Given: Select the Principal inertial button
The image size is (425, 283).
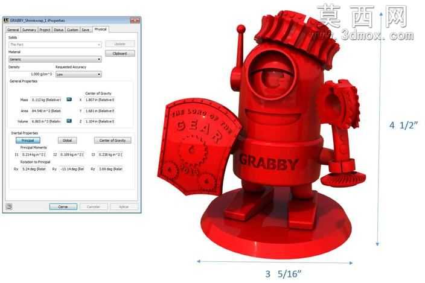Looking at the screenshot, I should pos(28,140).
